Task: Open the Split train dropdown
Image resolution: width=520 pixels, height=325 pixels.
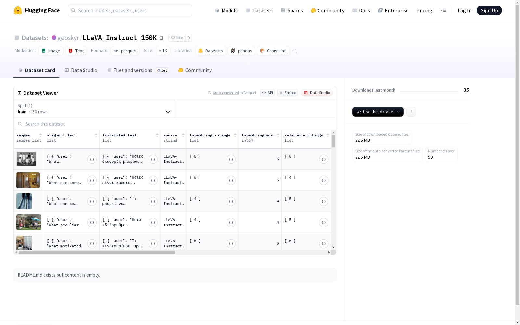Action: point(94,109)
